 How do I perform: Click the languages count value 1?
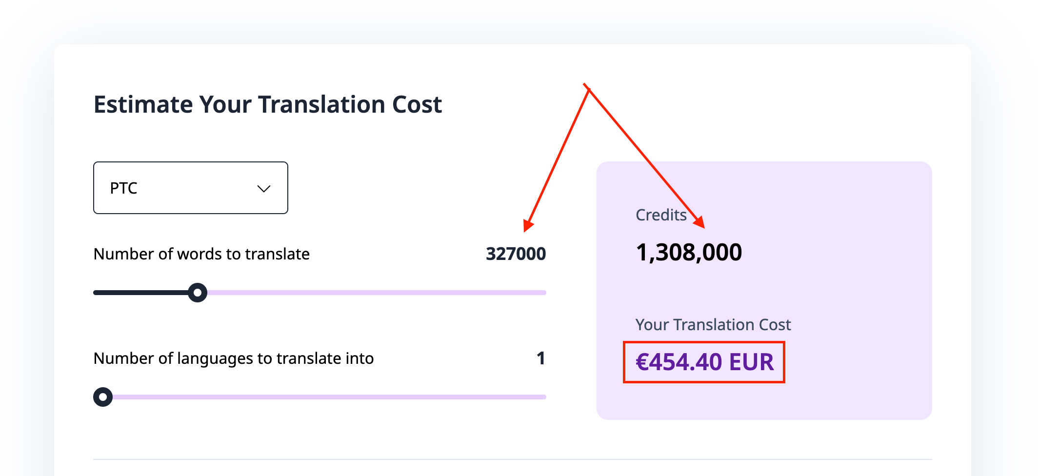540,358
